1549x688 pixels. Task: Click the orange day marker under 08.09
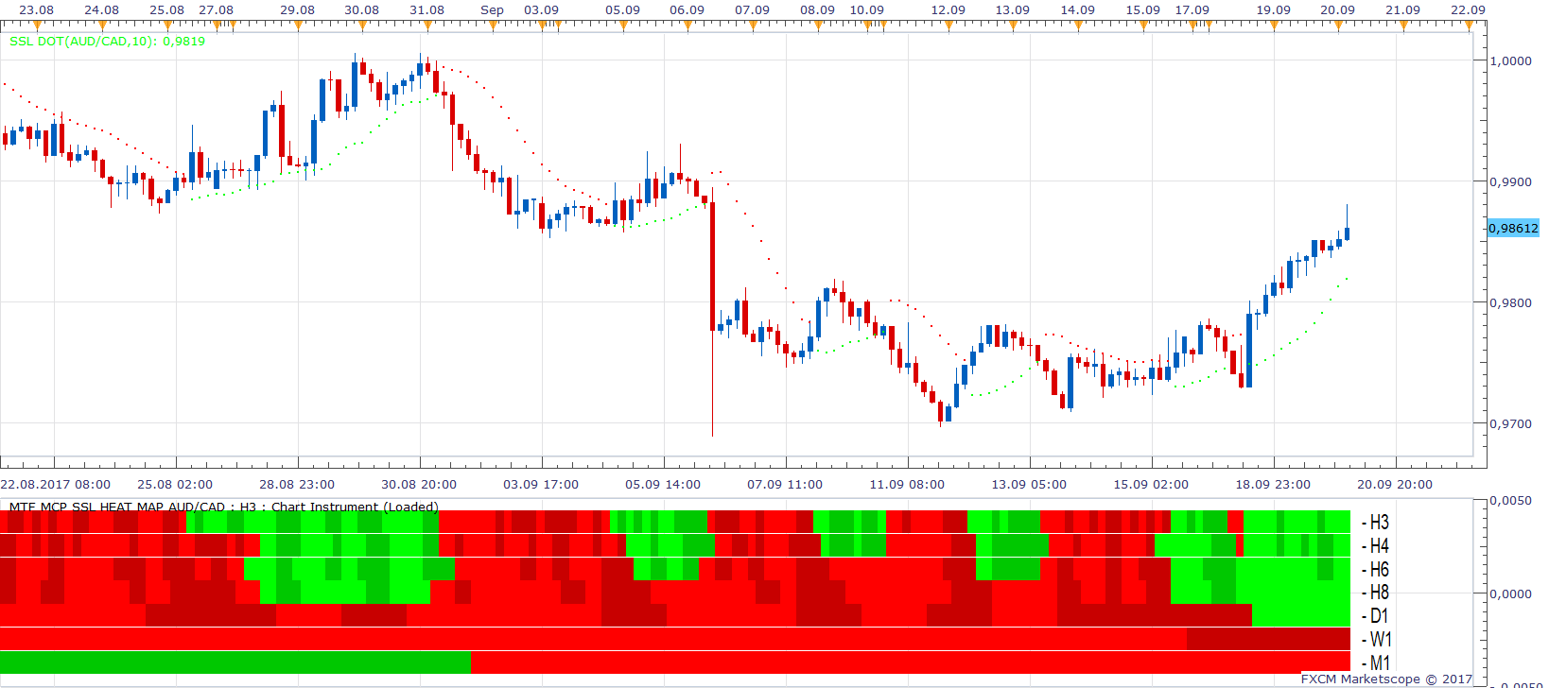coord(818,26)
